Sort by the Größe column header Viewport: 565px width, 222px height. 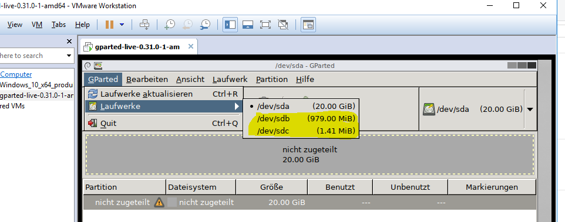point(271,187)
